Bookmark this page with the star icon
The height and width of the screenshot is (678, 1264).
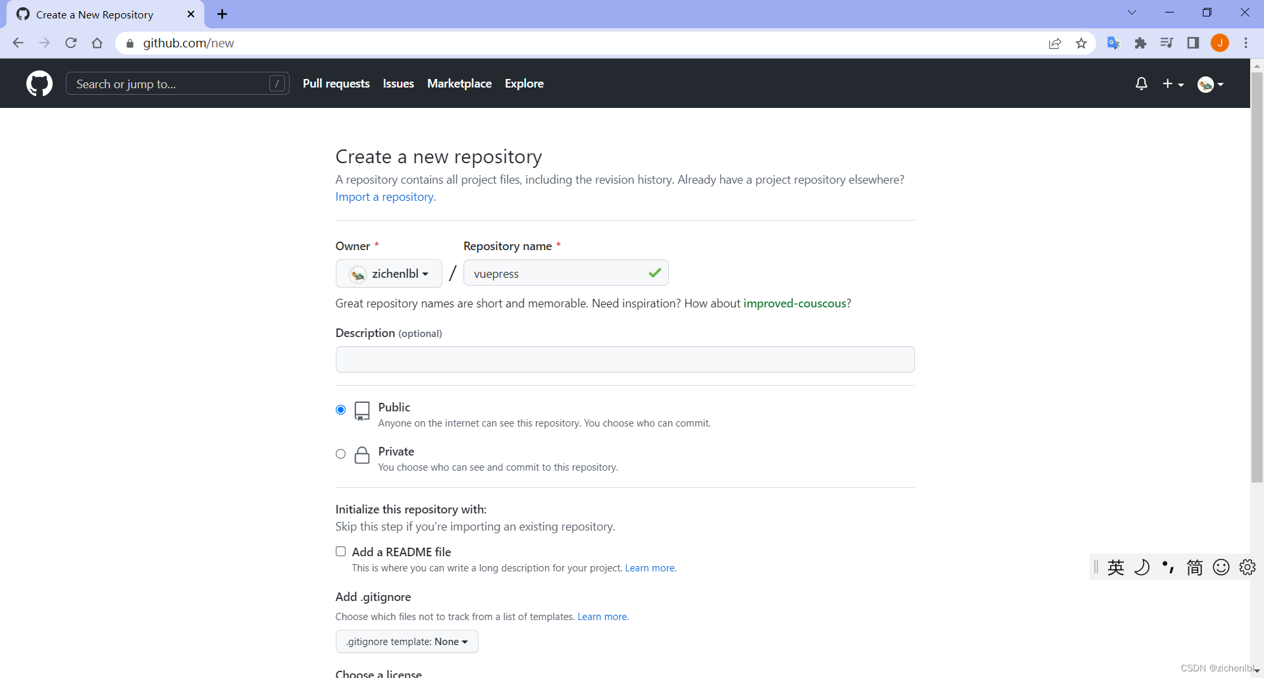[x=1081, y=43]
